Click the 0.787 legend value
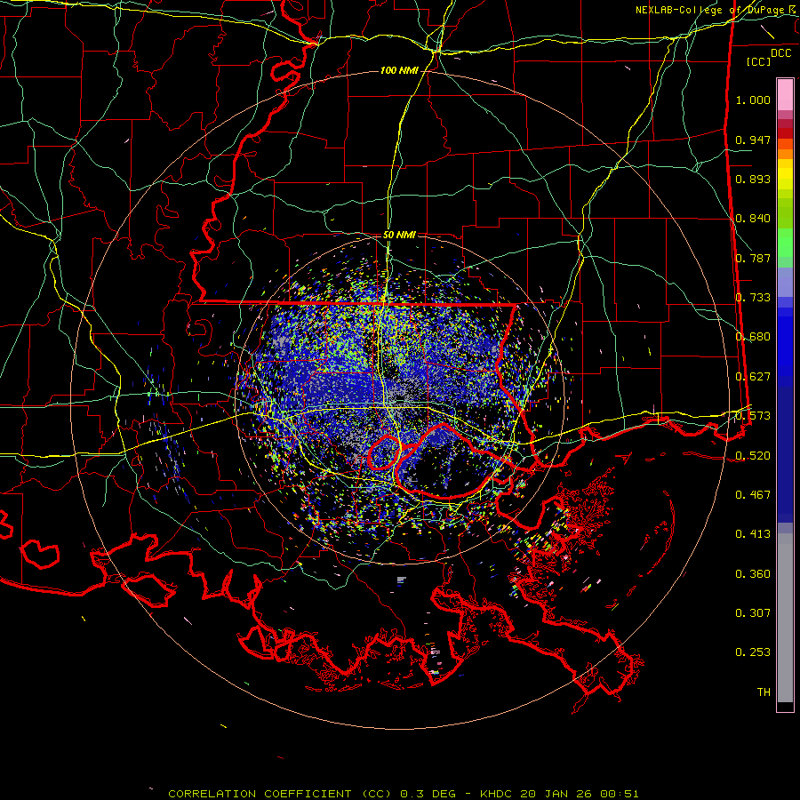The width and height of the screenshot is (800, 800). pos(753,258)
